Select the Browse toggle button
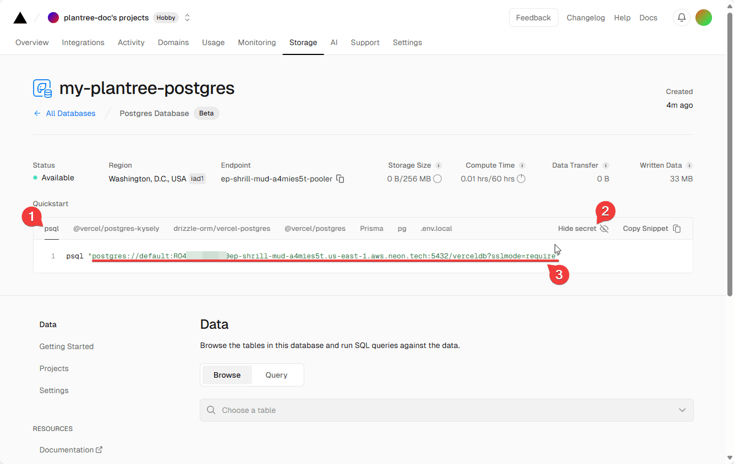Image resolution: width=734 pixels, height=464 pixels. pyautogui.click(x=227, y=375)
